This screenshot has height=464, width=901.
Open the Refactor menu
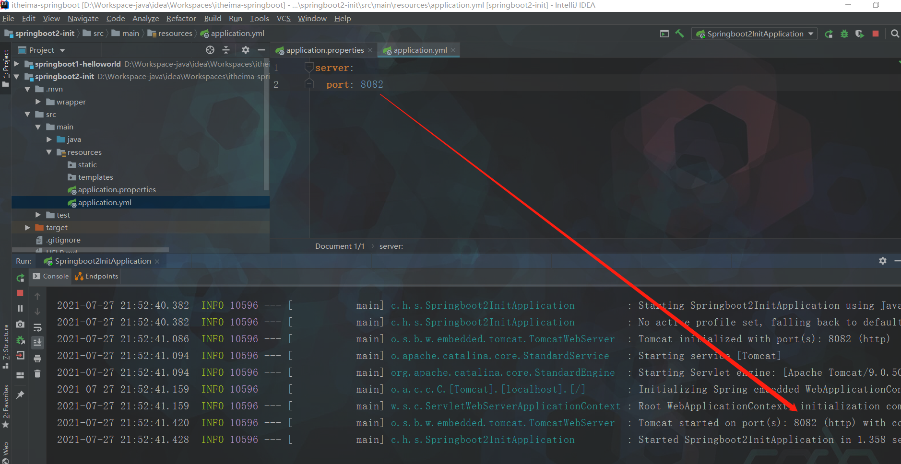click(181, 18)
